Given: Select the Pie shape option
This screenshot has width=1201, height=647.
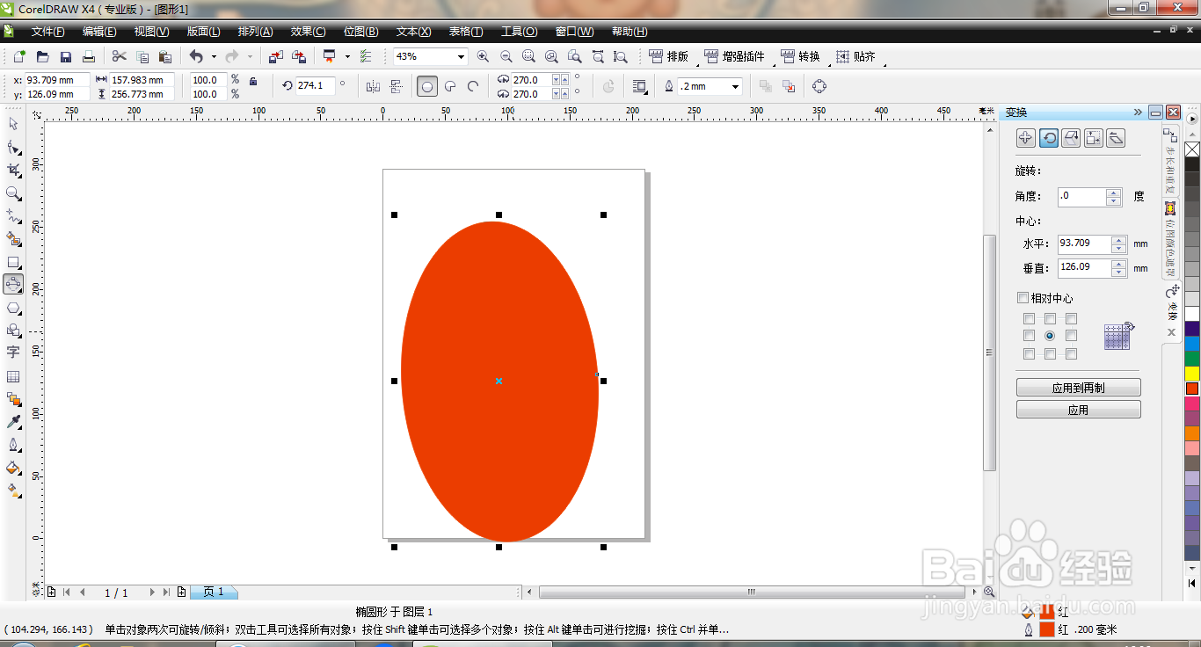Looking at the screenshot, I should click(x=450, y=86).
